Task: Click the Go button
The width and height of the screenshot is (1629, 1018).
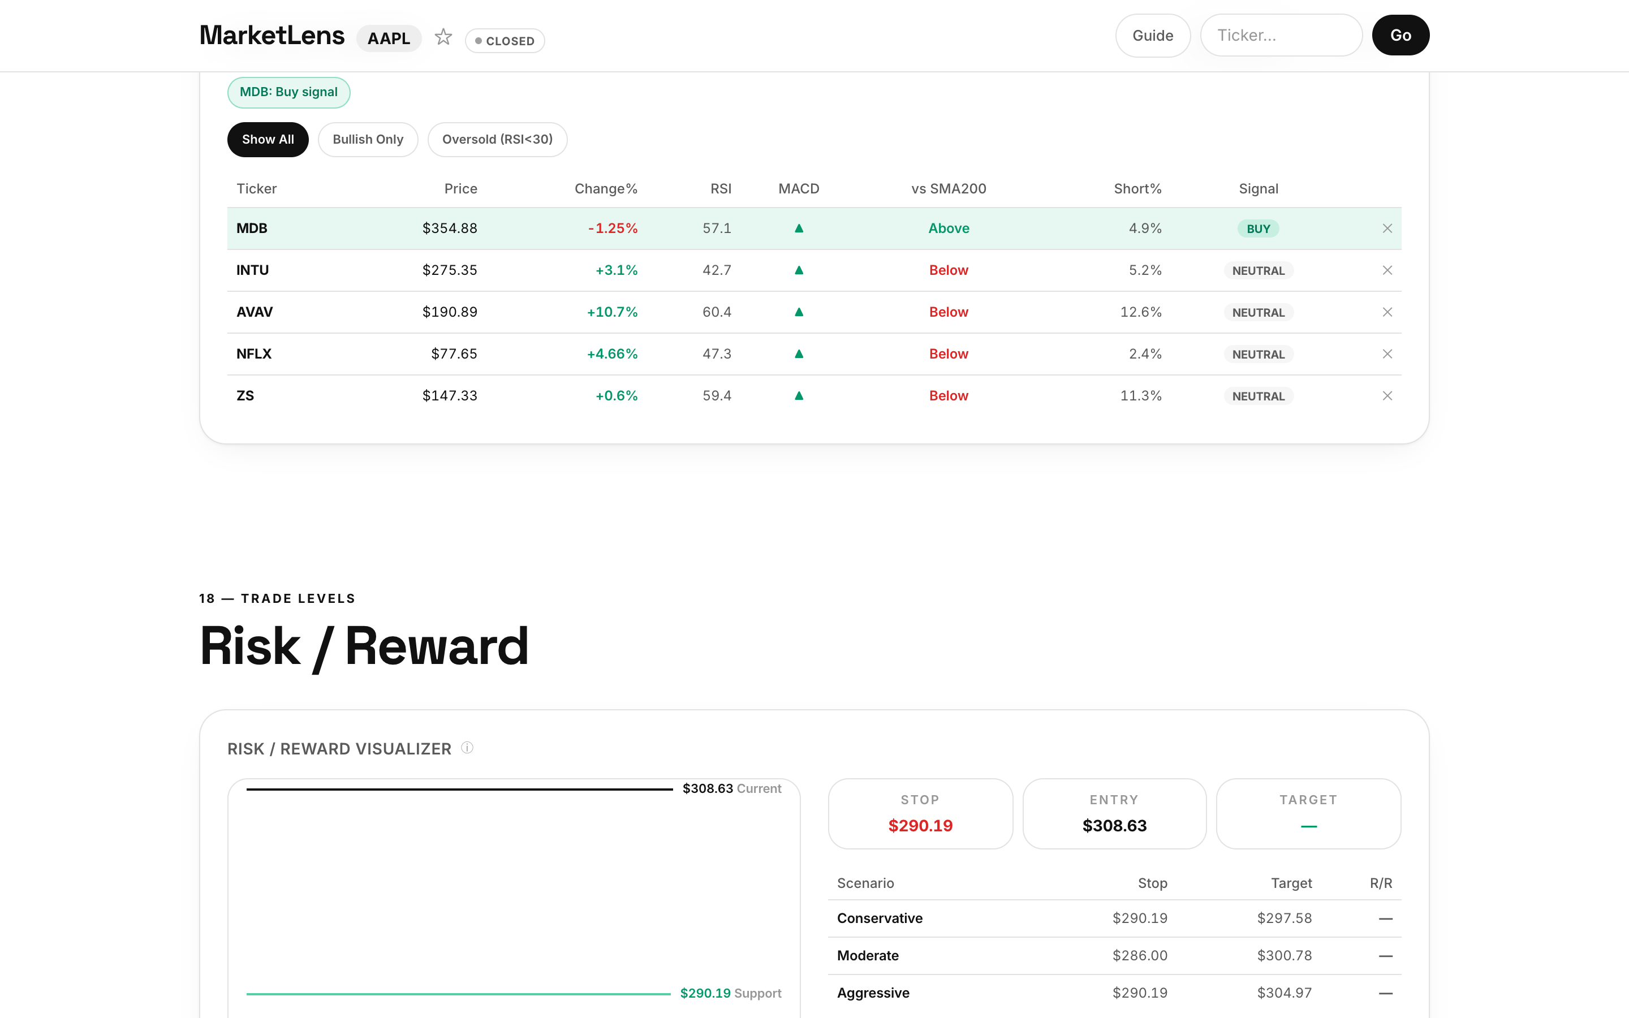Action: (x=1400, y=36)
